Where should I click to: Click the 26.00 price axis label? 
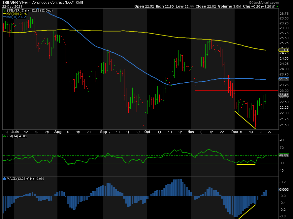[284, 28]
